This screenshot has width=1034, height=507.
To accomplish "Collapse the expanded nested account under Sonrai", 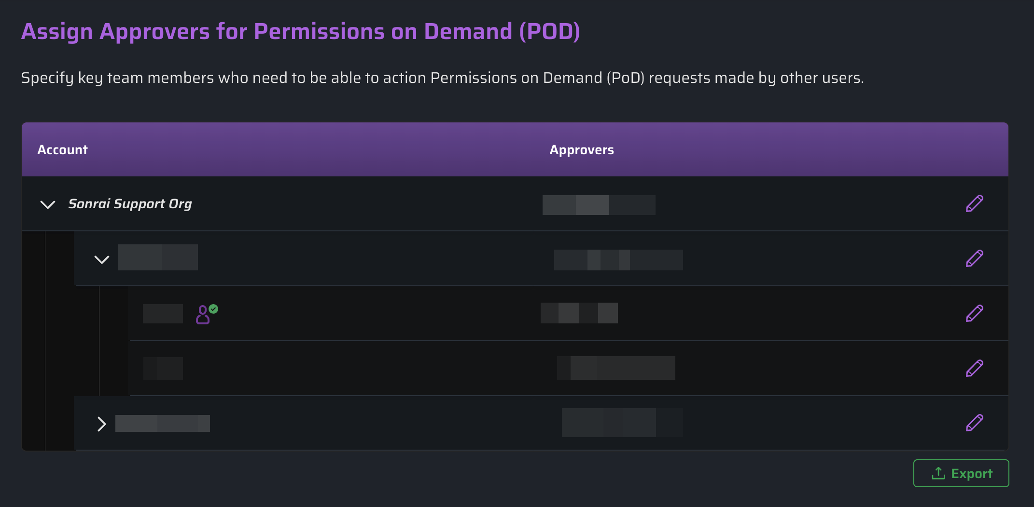I will click(101, 259).
